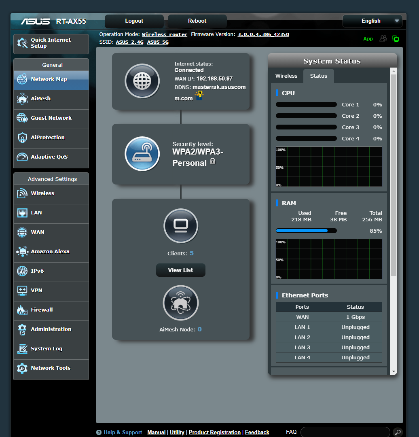Select the Status tab in System Status
The height and width of the screenshot is (437, 419).
coord(318,76)
